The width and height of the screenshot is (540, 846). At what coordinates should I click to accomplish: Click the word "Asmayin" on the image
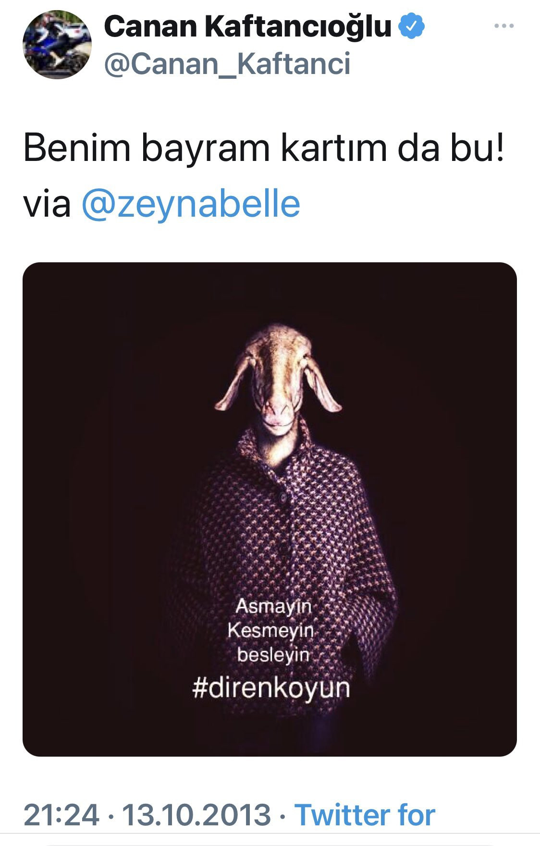pos(273,607)
